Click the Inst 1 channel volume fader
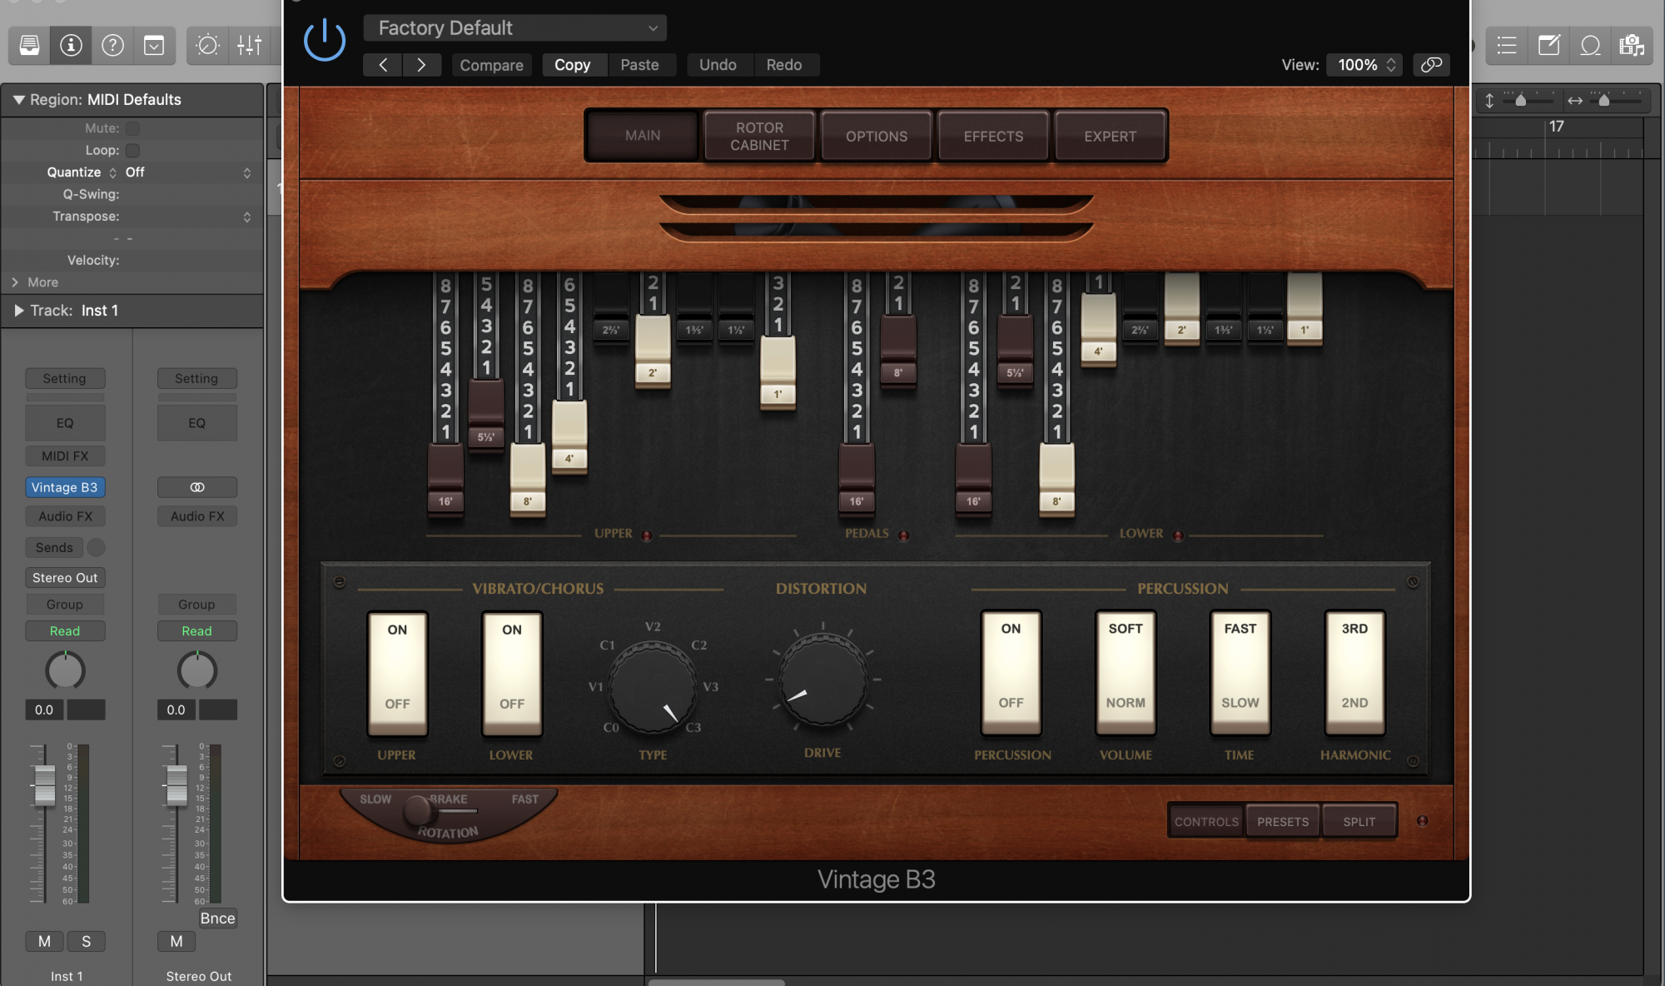This screenshot has height=986, width=1665. 44,784
